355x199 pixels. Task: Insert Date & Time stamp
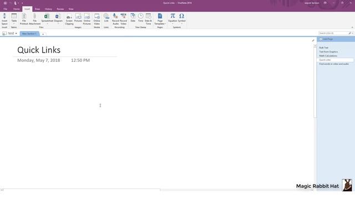(x=148, y=19)
